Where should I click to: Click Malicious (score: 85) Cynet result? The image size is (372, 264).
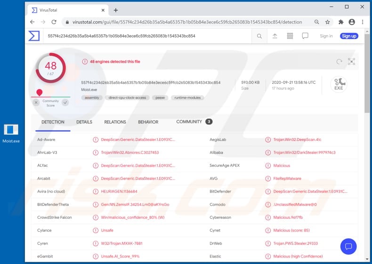[291, 230]
